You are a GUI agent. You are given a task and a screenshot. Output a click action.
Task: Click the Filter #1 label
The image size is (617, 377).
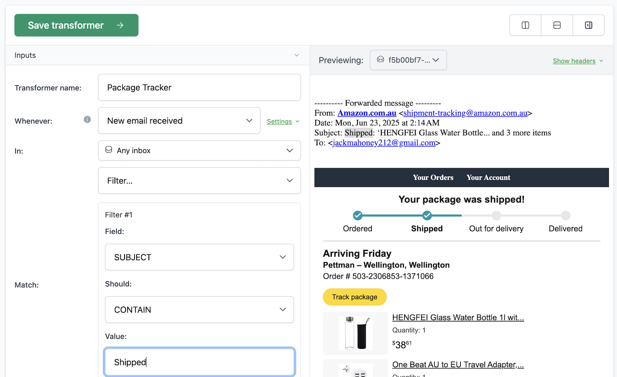click(x=119, y=215)
